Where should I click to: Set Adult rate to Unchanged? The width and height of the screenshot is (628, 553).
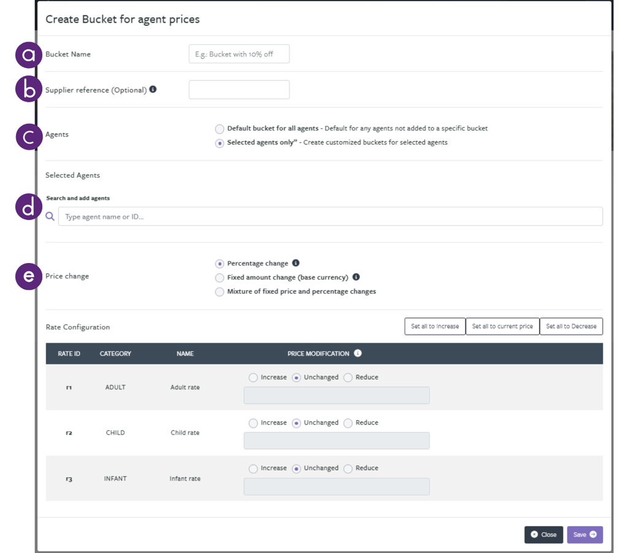point(296,378)
